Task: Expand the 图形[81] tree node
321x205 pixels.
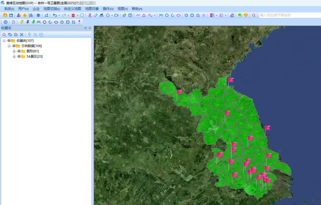Action: pos(14,51)
